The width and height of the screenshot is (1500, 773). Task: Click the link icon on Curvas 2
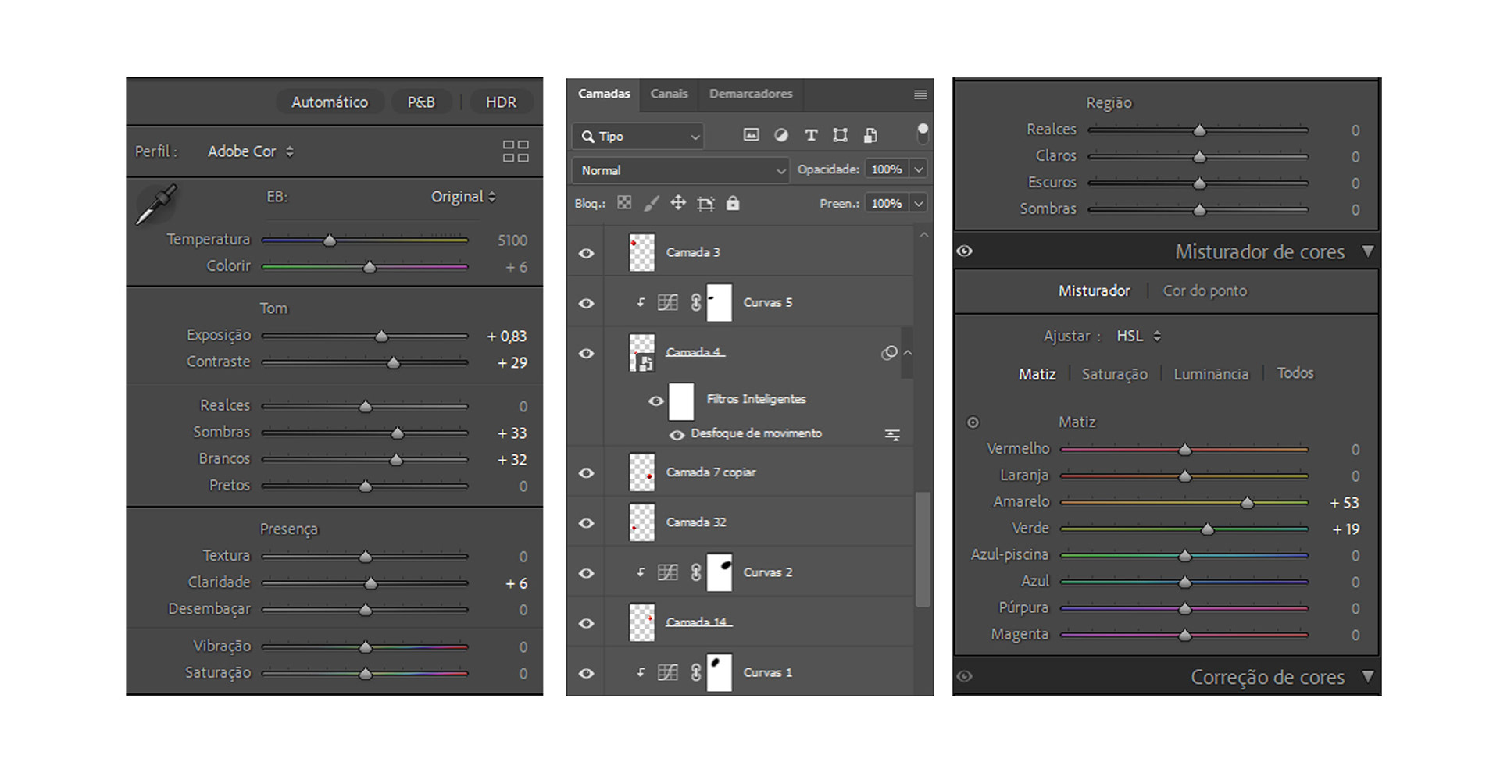695,572
